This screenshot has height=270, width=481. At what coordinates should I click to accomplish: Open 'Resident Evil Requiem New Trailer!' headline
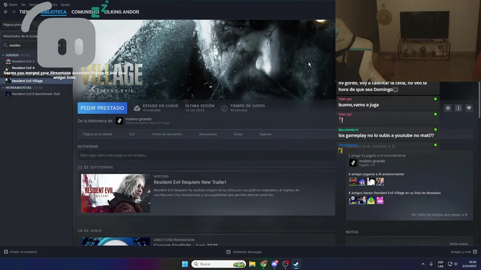tap(190, 182)
